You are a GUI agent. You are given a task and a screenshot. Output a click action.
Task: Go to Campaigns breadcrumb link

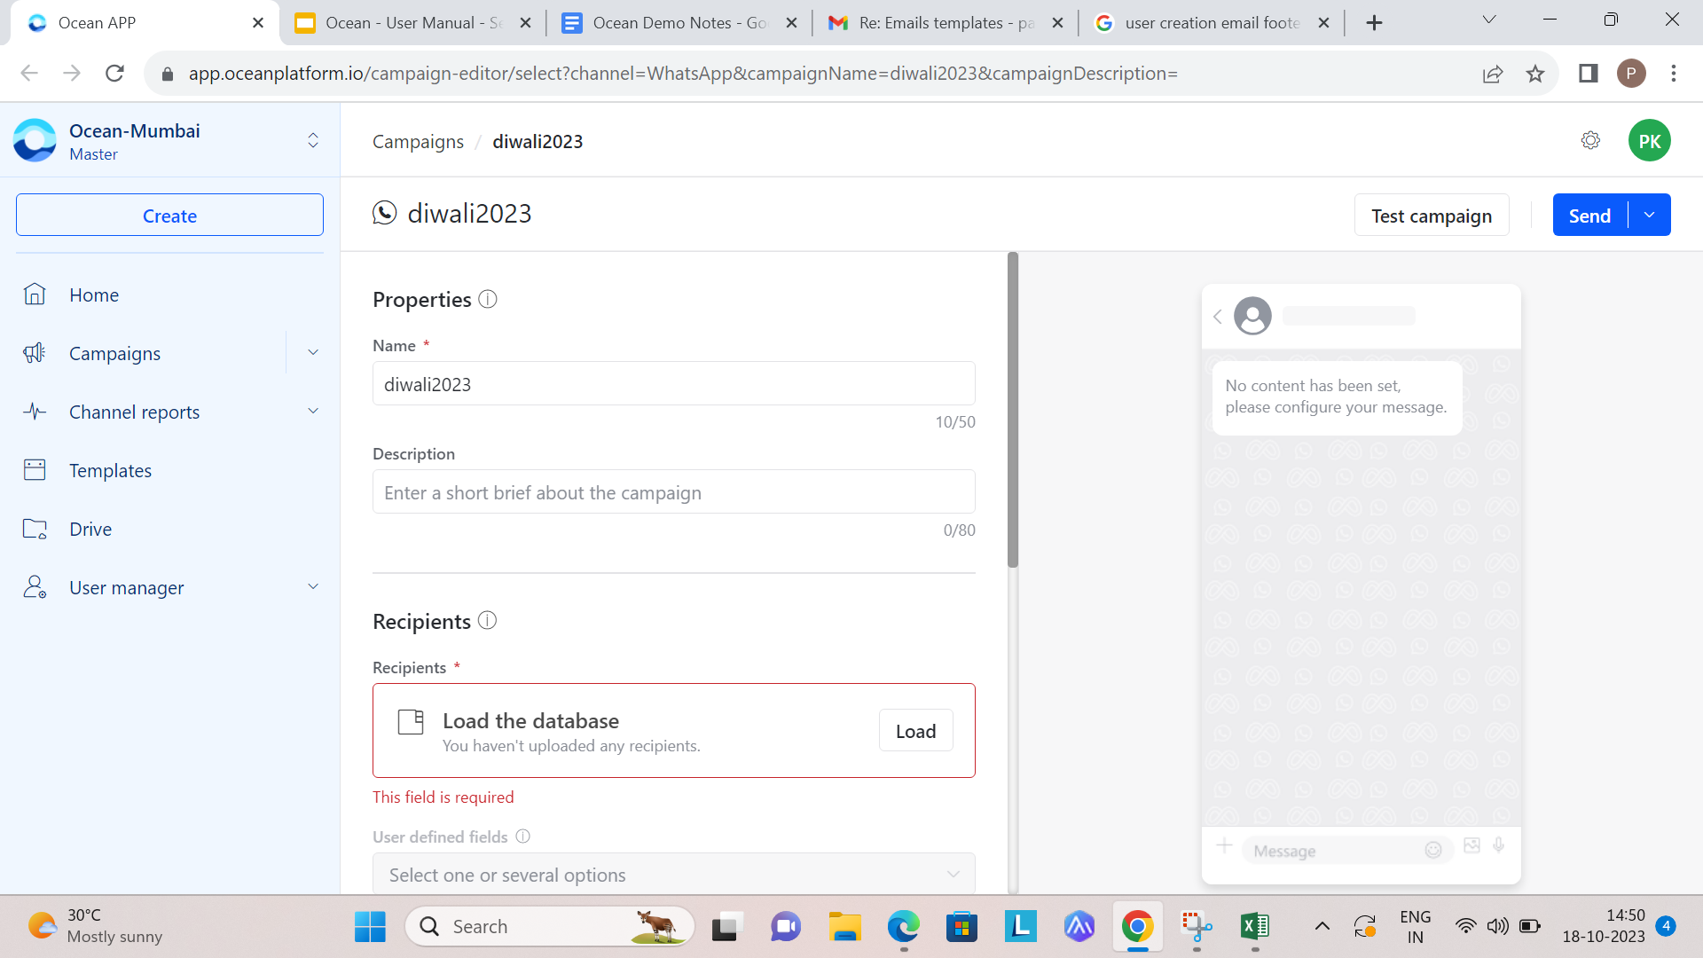(418, 141)
